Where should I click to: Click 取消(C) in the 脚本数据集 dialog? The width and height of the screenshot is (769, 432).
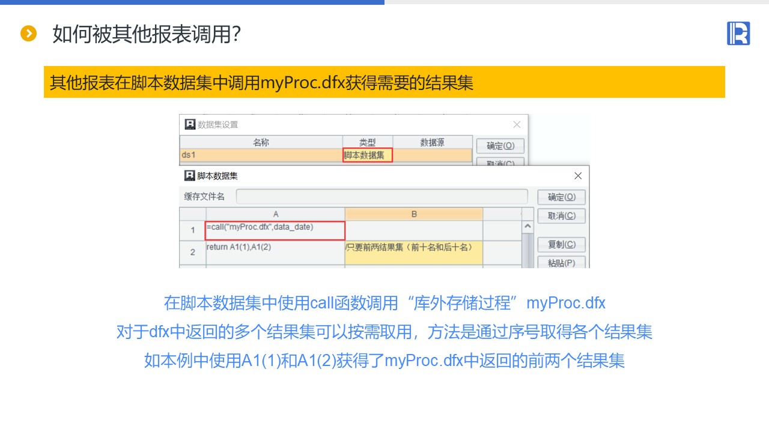[x=561, y=216]
